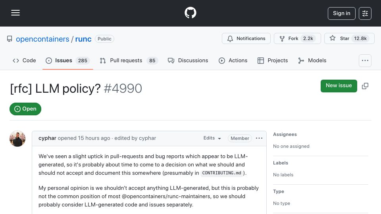The width and height of the screenshot is (381, 214).
Task: Open the opencontainers organization link
Action: [x=42, y=39]
